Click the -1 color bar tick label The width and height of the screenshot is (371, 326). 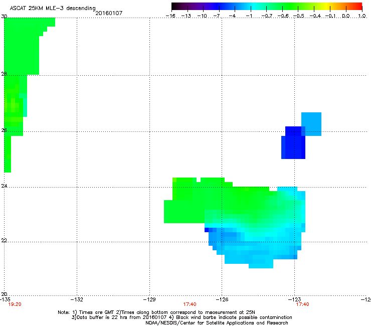tap(249, 16)
